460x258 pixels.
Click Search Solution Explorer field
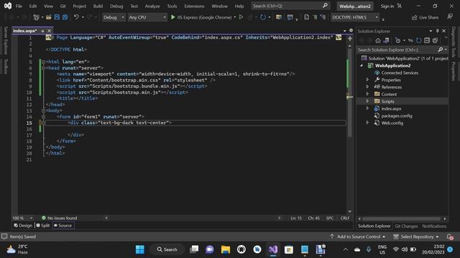(397, 49)
